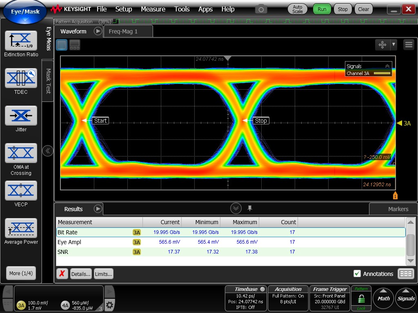Select the Average Power measurement icon

point(21,228)
